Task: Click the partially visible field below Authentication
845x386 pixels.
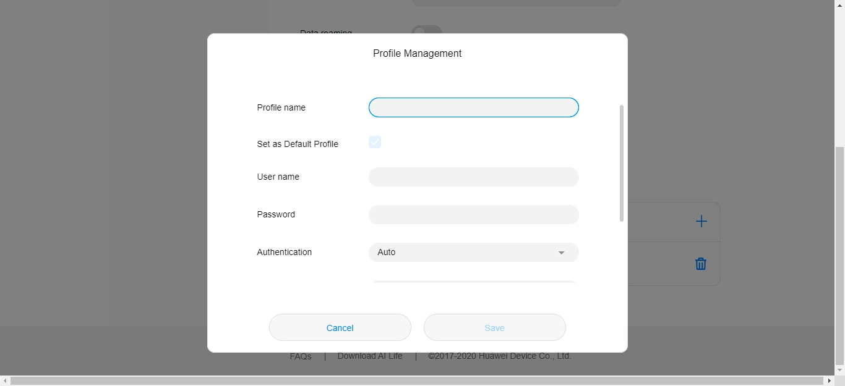Action: [x=473, y=282]
